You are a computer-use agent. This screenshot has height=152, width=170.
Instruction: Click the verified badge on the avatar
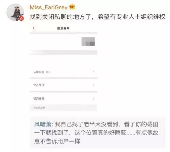21,18
